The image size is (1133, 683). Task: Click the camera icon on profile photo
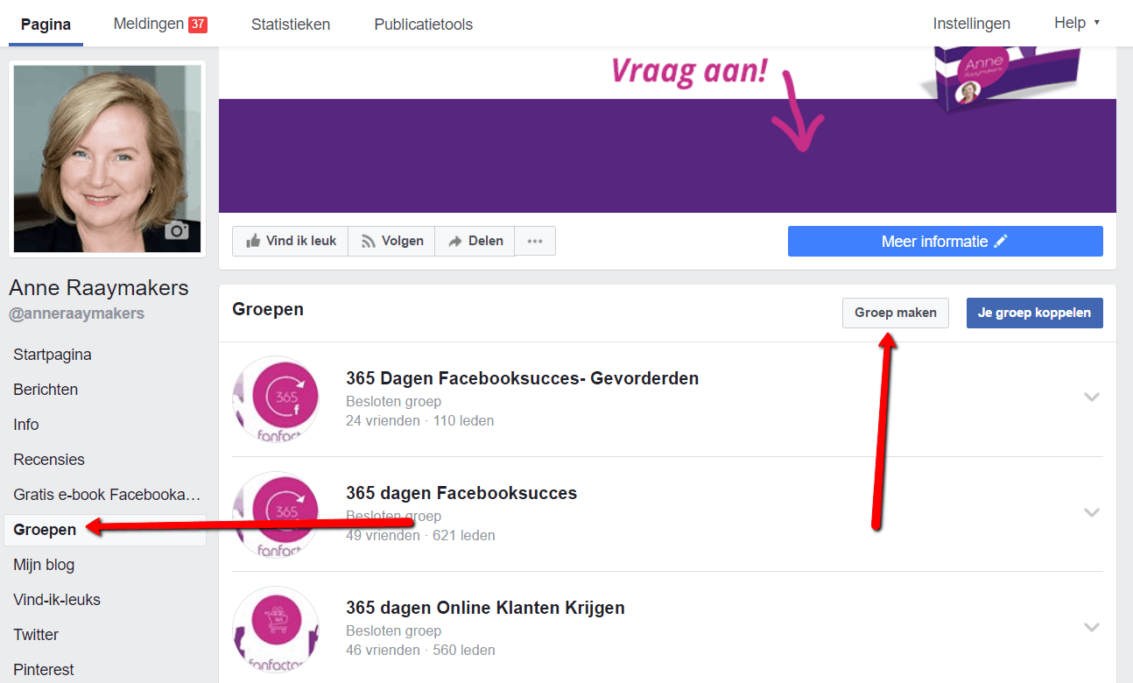(178, 231)
